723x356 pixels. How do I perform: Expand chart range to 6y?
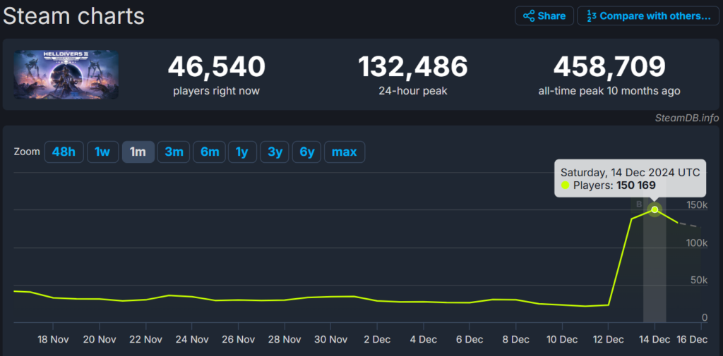click(306, 152)
